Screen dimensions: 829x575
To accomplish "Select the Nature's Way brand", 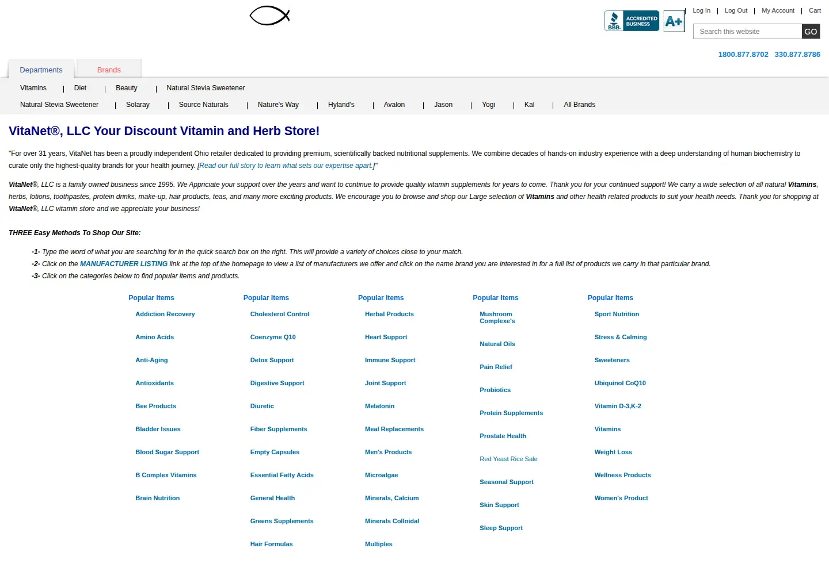I will pos(278,105).
